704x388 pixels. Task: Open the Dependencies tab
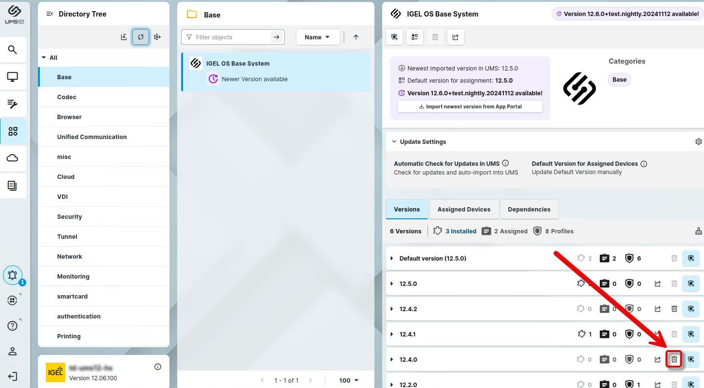[529, 210]
